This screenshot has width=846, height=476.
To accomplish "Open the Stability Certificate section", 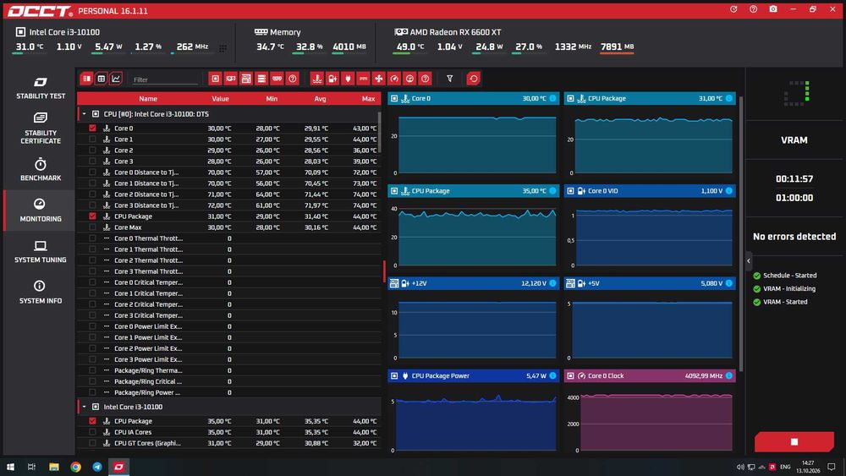I will pyautogui.click(x=40, y=129).
